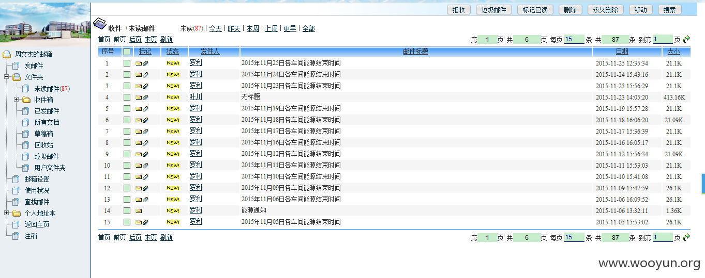This screenshot has height=278, width=705.
Task: Check the box for mail row 9
Action: tap(127, 154)
